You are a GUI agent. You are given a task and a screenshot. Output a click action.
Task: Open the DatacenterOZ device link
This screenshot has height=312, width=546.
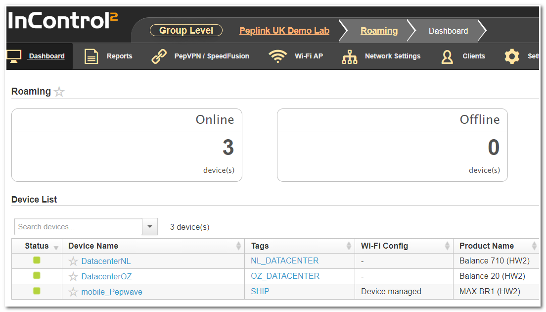(106, 276)
